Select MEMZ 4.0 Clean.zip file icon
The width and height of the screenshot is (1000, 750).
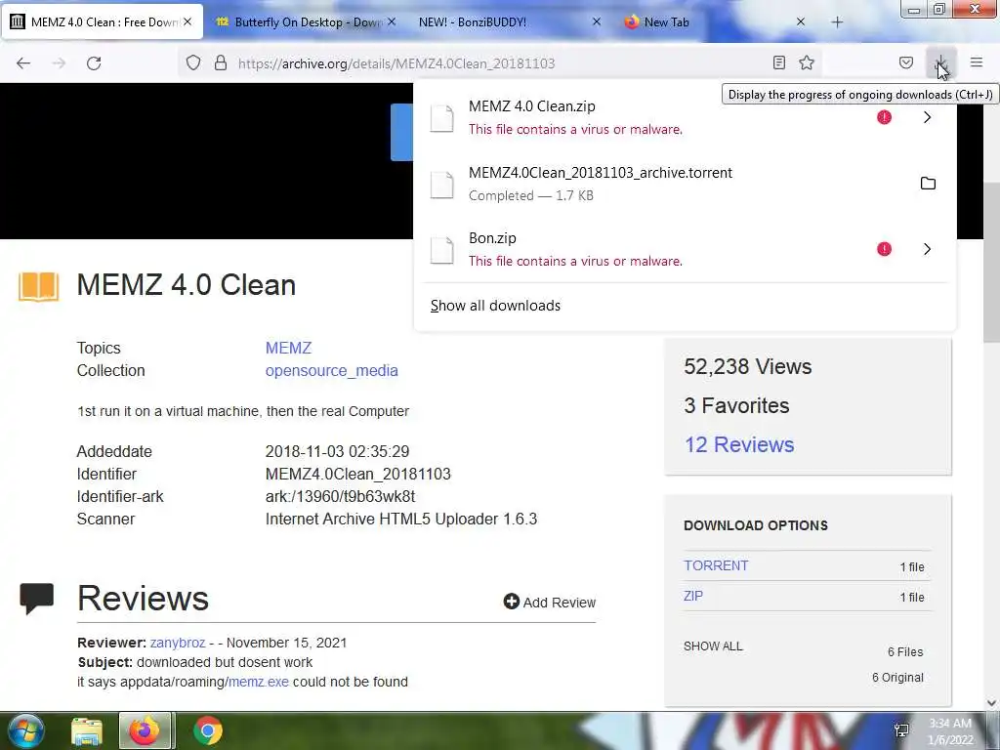click(442, 118)
